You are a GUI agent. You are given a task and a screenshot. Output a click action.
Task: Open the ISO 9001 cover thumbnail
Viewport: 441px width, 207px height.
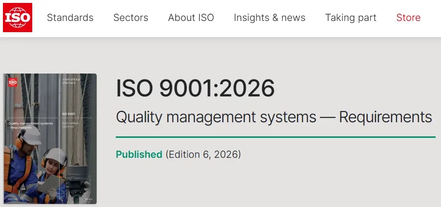tap(50, 139)
